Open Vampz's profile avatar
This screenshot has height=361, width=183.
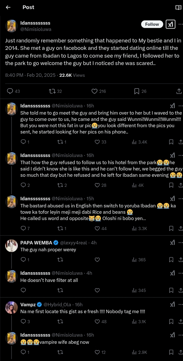click(x=11, y=307)
